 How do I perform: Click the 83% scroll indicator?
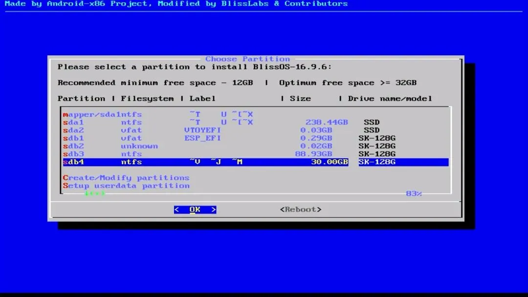pos(414,193)
